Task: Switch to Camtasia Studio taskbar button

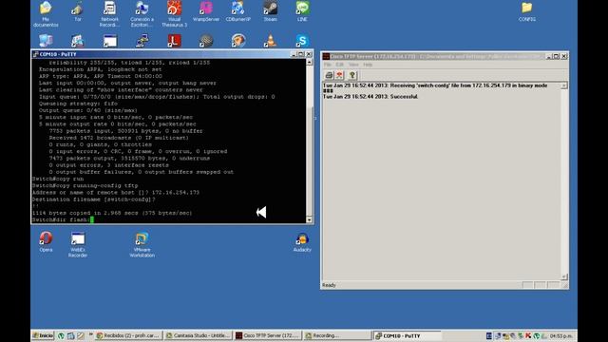Action: pos(198,335)
